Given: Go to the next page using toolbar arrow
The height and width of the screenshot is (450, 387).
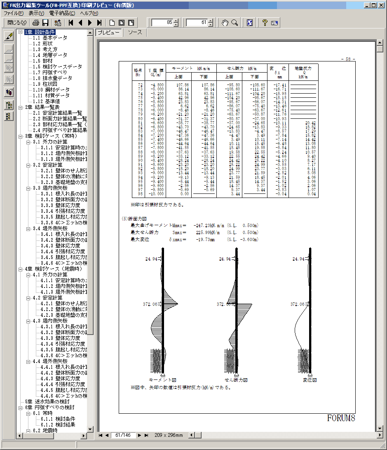Looking at the screenshot, I should (x=90, y=23).
